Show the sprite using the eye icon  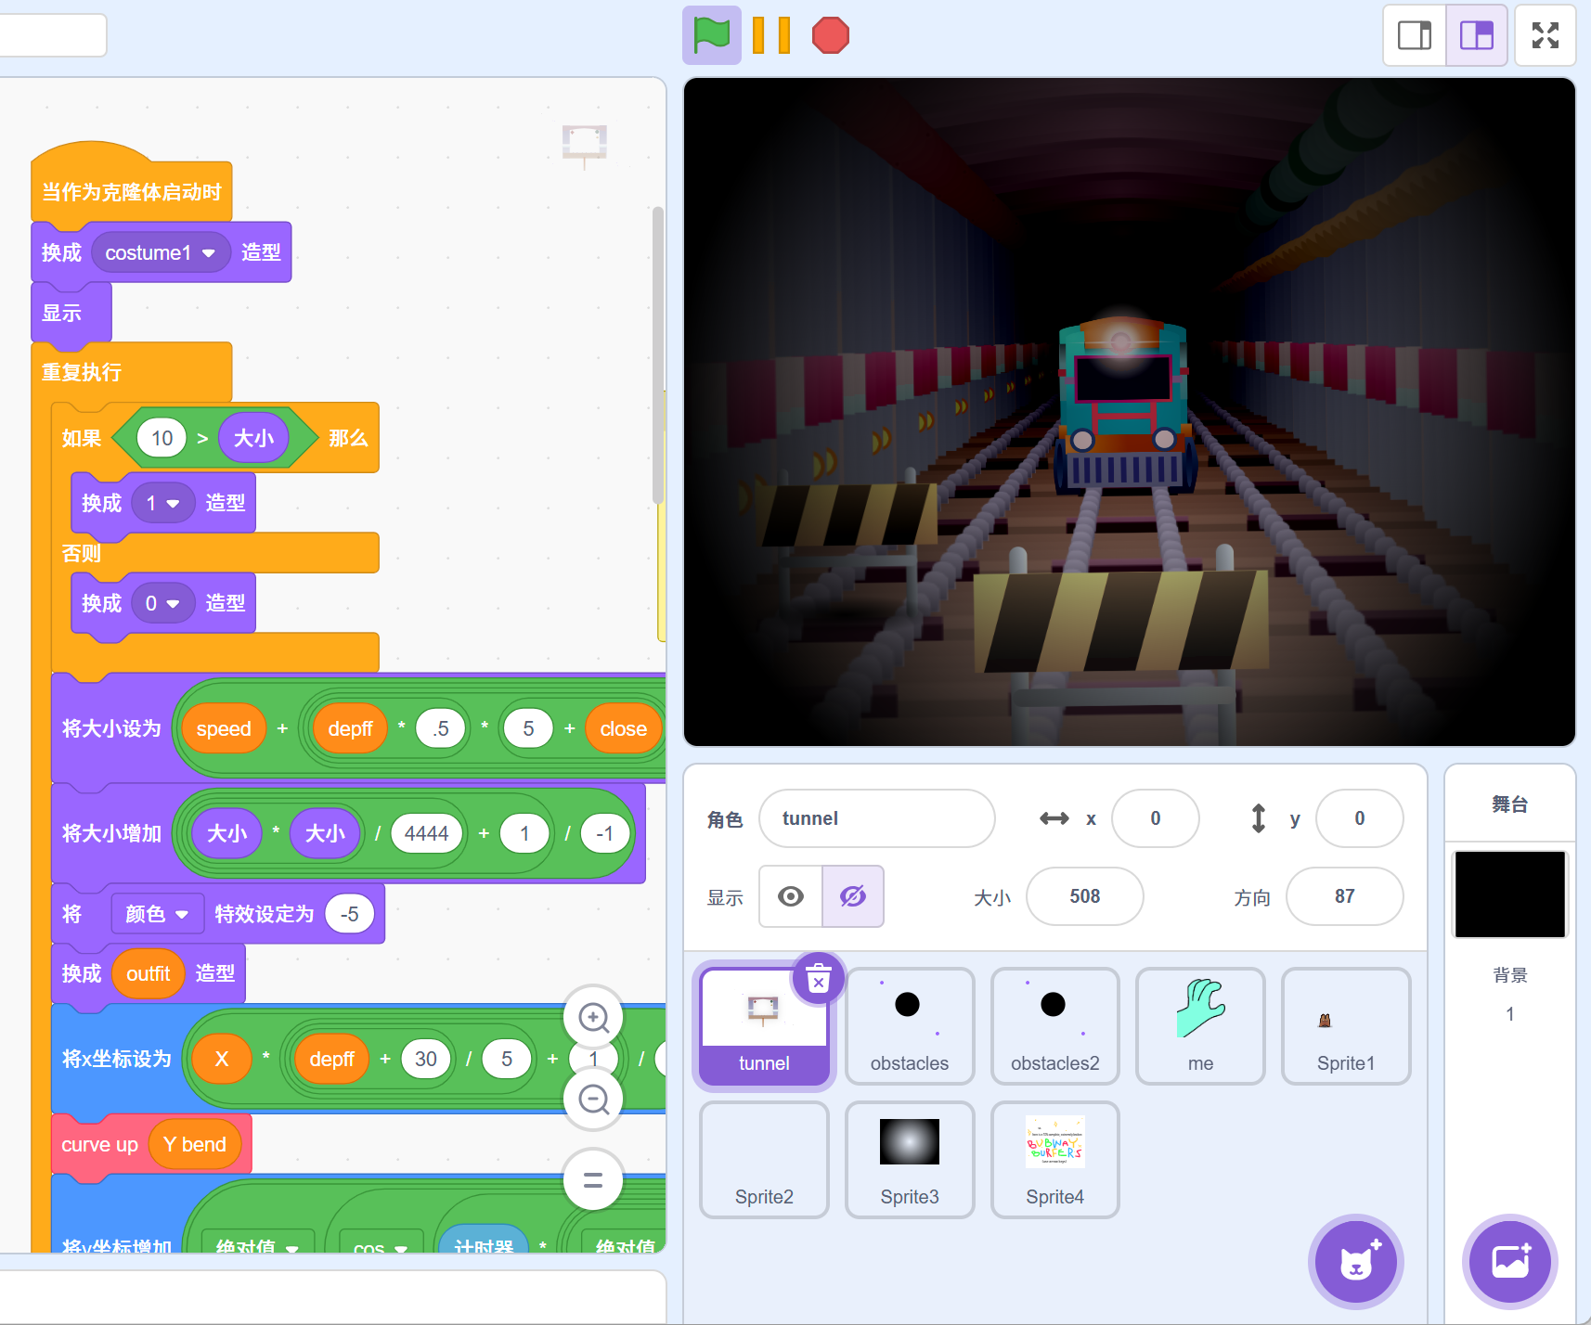click(x=791, y=896)
